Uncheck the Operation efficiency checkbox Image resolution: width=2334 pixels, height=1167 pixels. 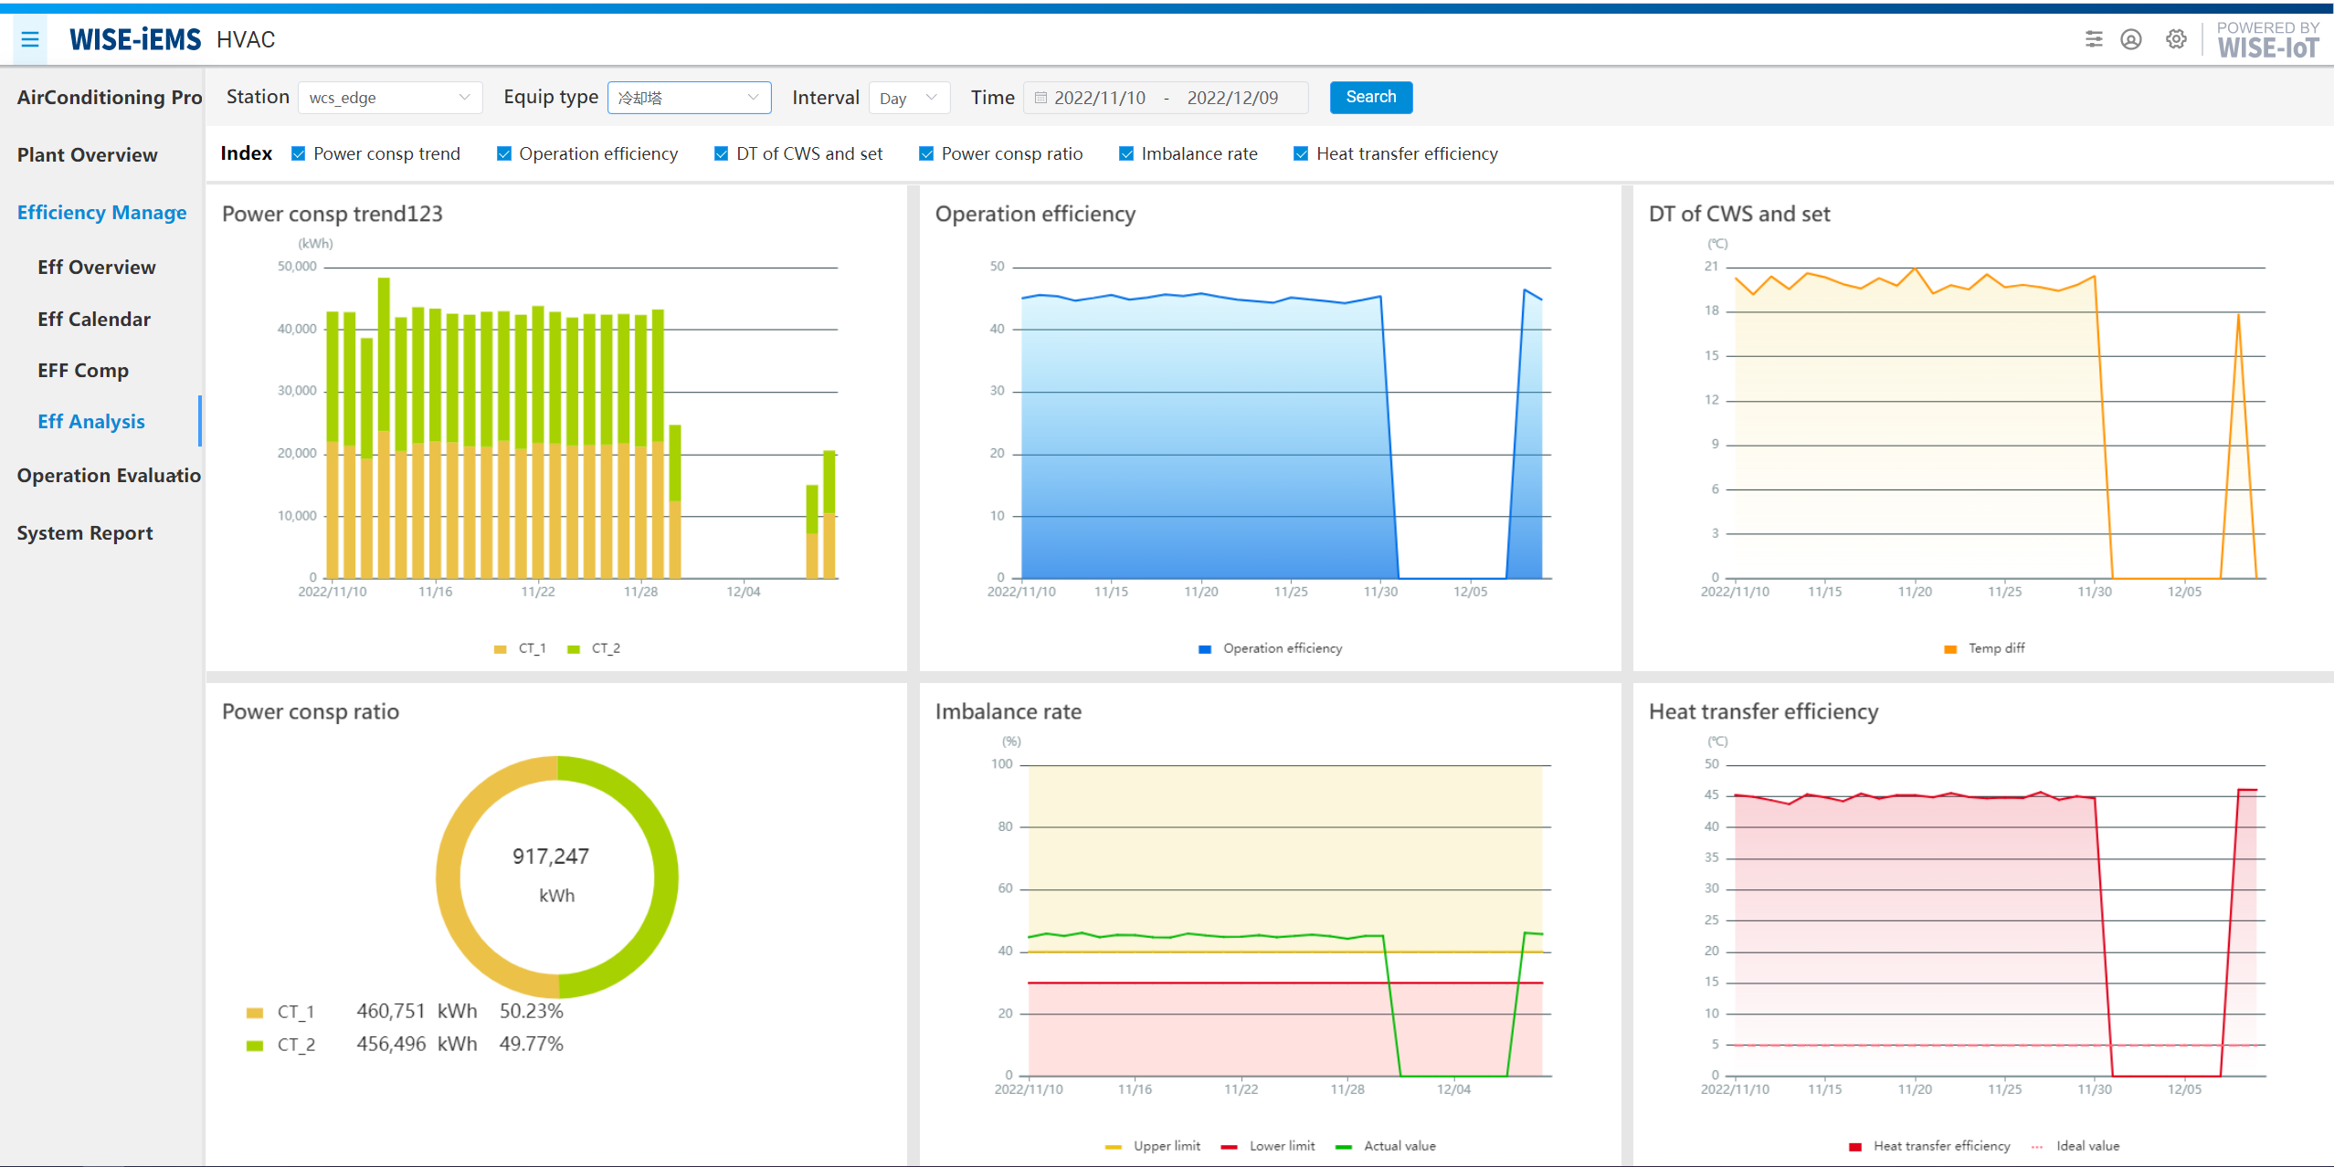pyautogui.click(x=503, y=153)
